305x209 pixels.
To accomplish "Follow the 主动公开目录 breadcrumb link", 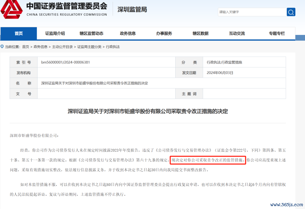I will (62, 47).
